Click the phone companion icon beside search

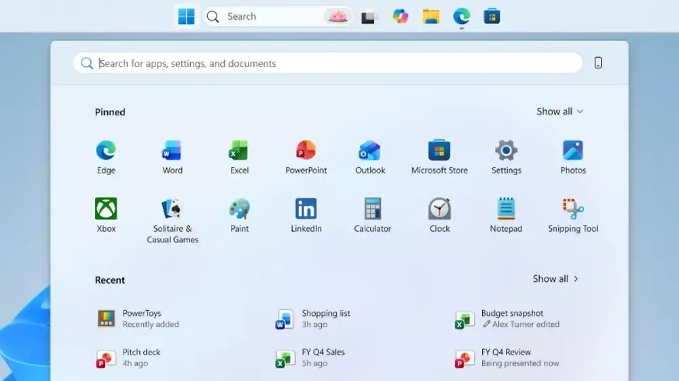point(598,63)
